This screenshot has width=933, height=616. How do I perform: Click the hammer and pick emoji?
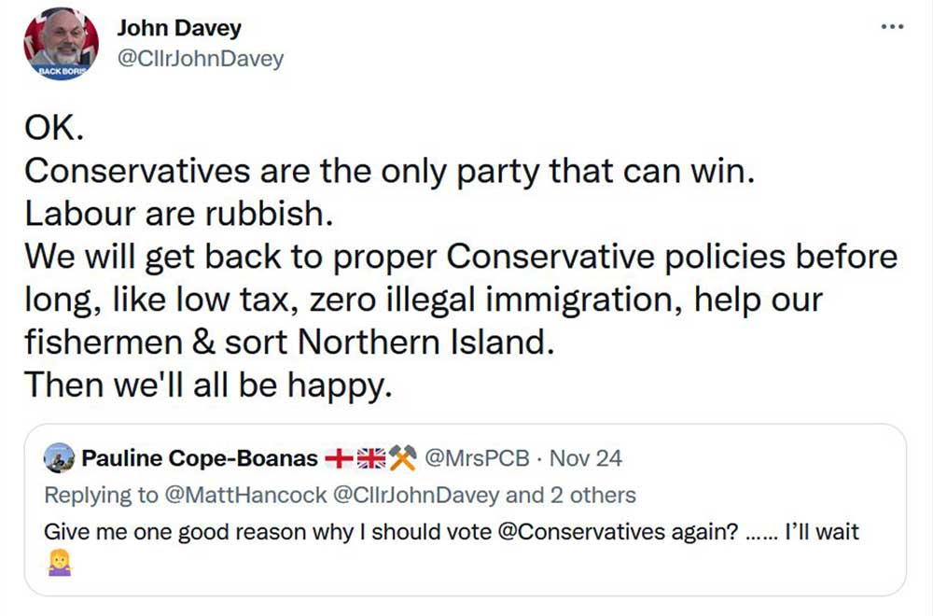click(402, 458)
